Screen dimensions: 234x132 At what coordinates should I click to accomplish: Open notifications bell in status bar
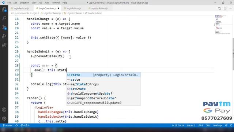pyautogui.click(x=231, y=125)
